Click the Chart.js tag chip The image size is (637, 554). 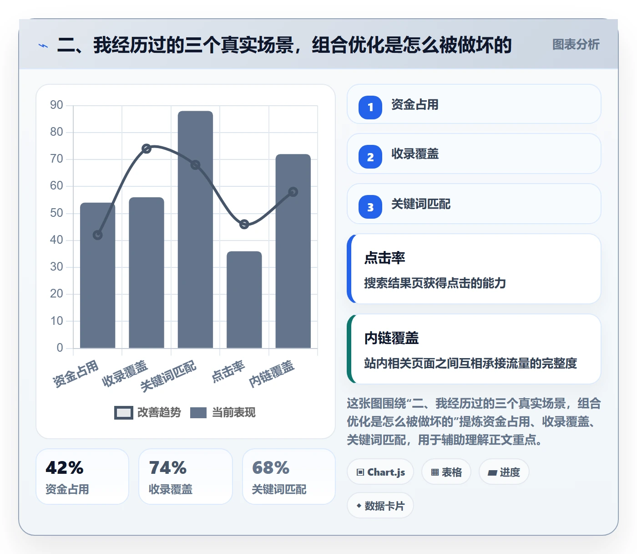380,472
